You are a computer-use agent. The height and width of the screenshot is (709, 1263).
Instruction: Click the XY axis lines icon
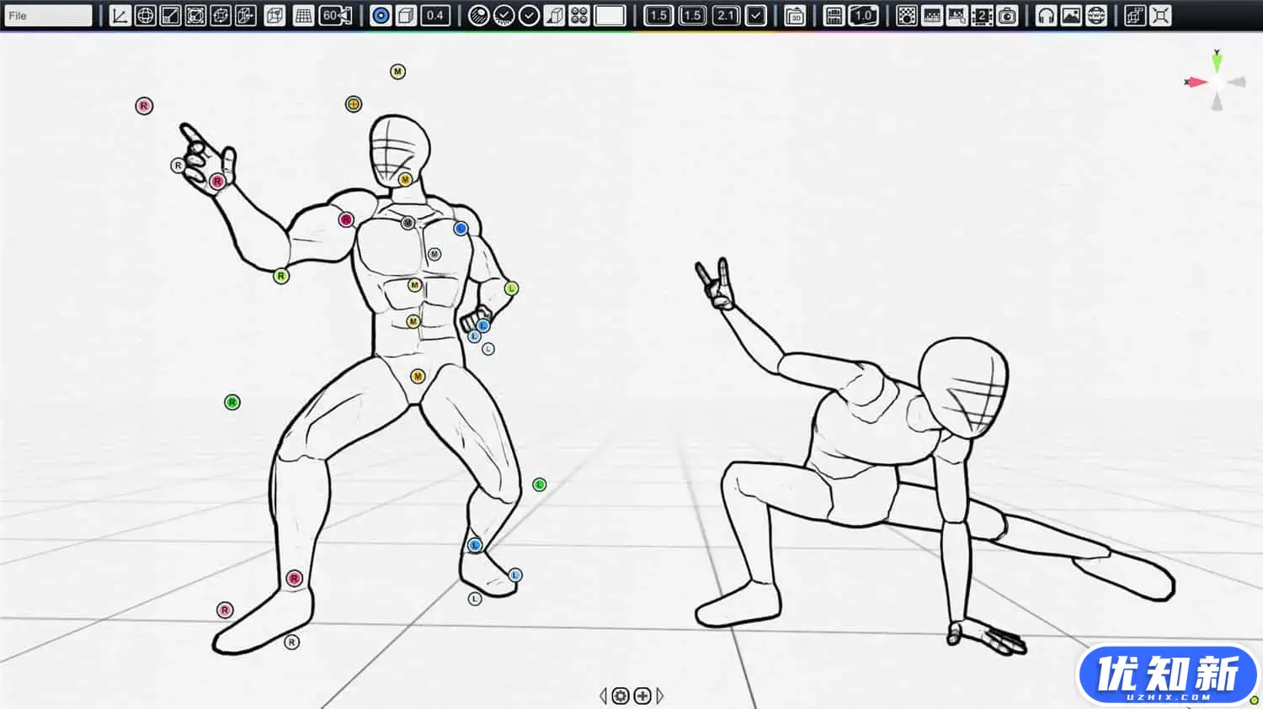click(x=120, y=15)
